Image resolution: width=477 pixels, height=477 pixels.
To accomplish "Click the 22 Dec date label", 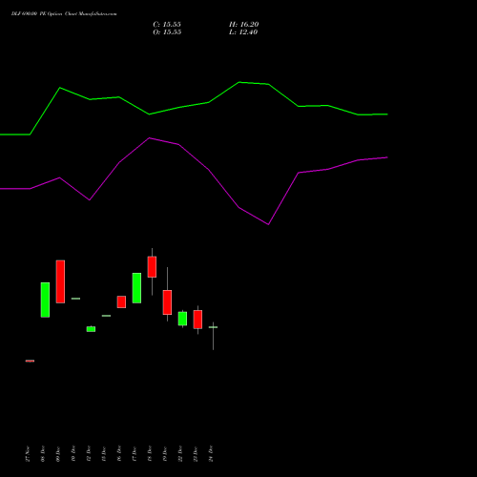I will [x=180, y=453].
